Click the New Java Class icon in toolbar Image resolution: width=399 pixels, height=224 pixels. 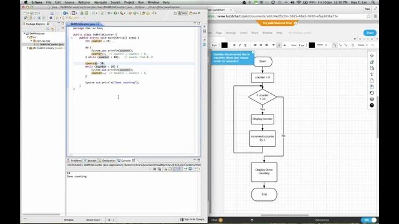point(135,13)
